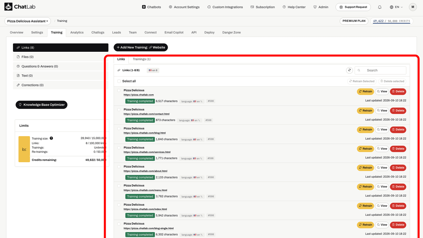Image resolution: width=423 pixels, height=238 pixels.
Task: Open the Trainings (1) sub-tab
Action: tap(142, 59)
